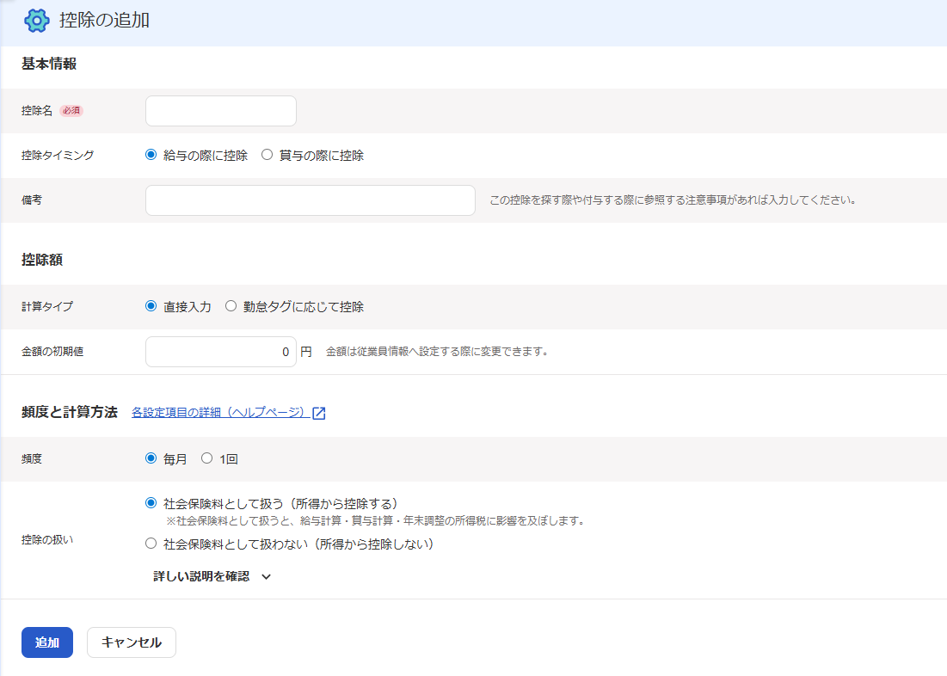Click the note starting ※社会保険料として扱うと
The image size is (947, 676).
[x=375, y=520]
